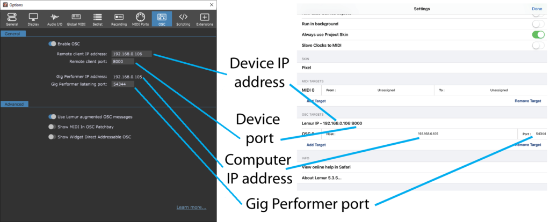
Task: Open the Learn more link
Action: point(192,208)
